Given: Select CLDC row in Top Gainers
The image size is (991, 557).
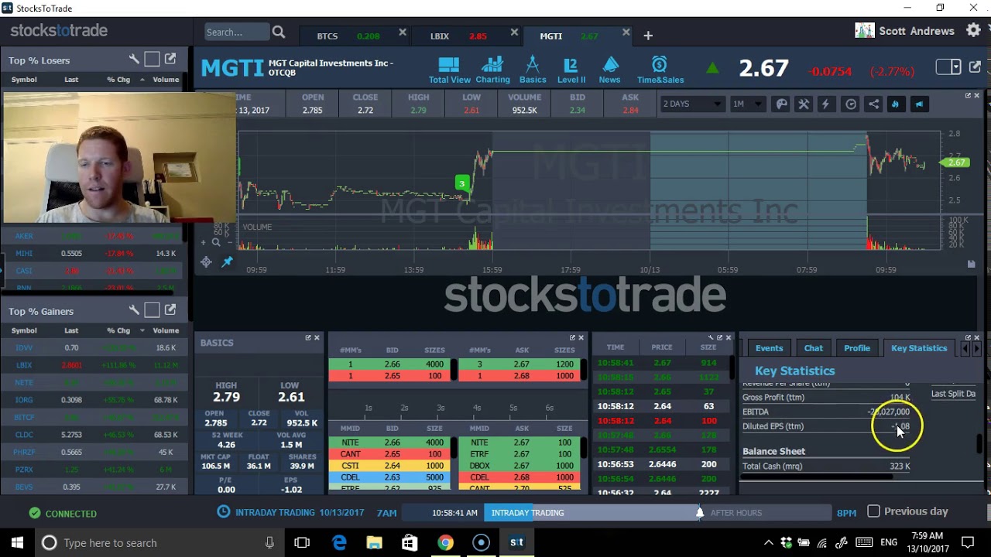Looking at the screenshot, I should tap(94, 435).
